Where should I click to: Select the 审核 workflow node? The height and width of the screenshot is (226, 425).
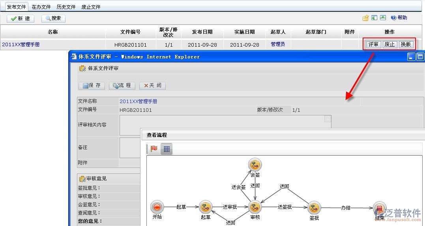click(x=255, y=207)
